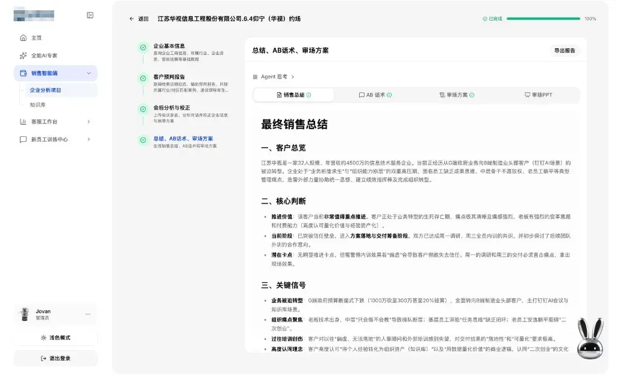Click the 退出登录 button
The width and height of the screenshot is (617, 381).
(55, 359)
